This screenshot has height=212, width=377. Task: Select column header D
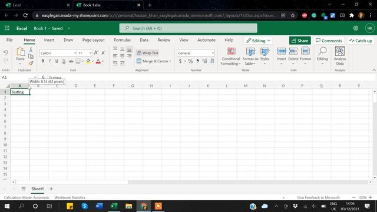[x=76, y=86]
